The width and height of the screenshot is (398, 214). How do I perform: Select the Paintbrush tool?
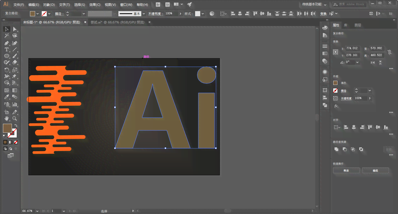coord(15,56)
